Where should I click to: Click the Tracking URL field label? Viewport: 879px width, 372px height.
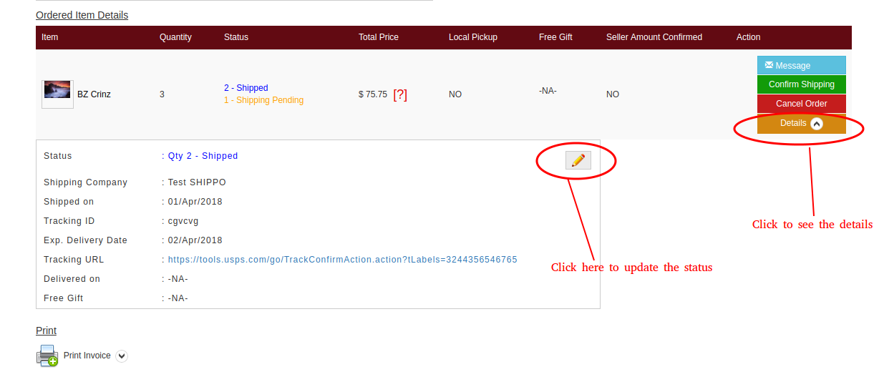tap(74, 260)
